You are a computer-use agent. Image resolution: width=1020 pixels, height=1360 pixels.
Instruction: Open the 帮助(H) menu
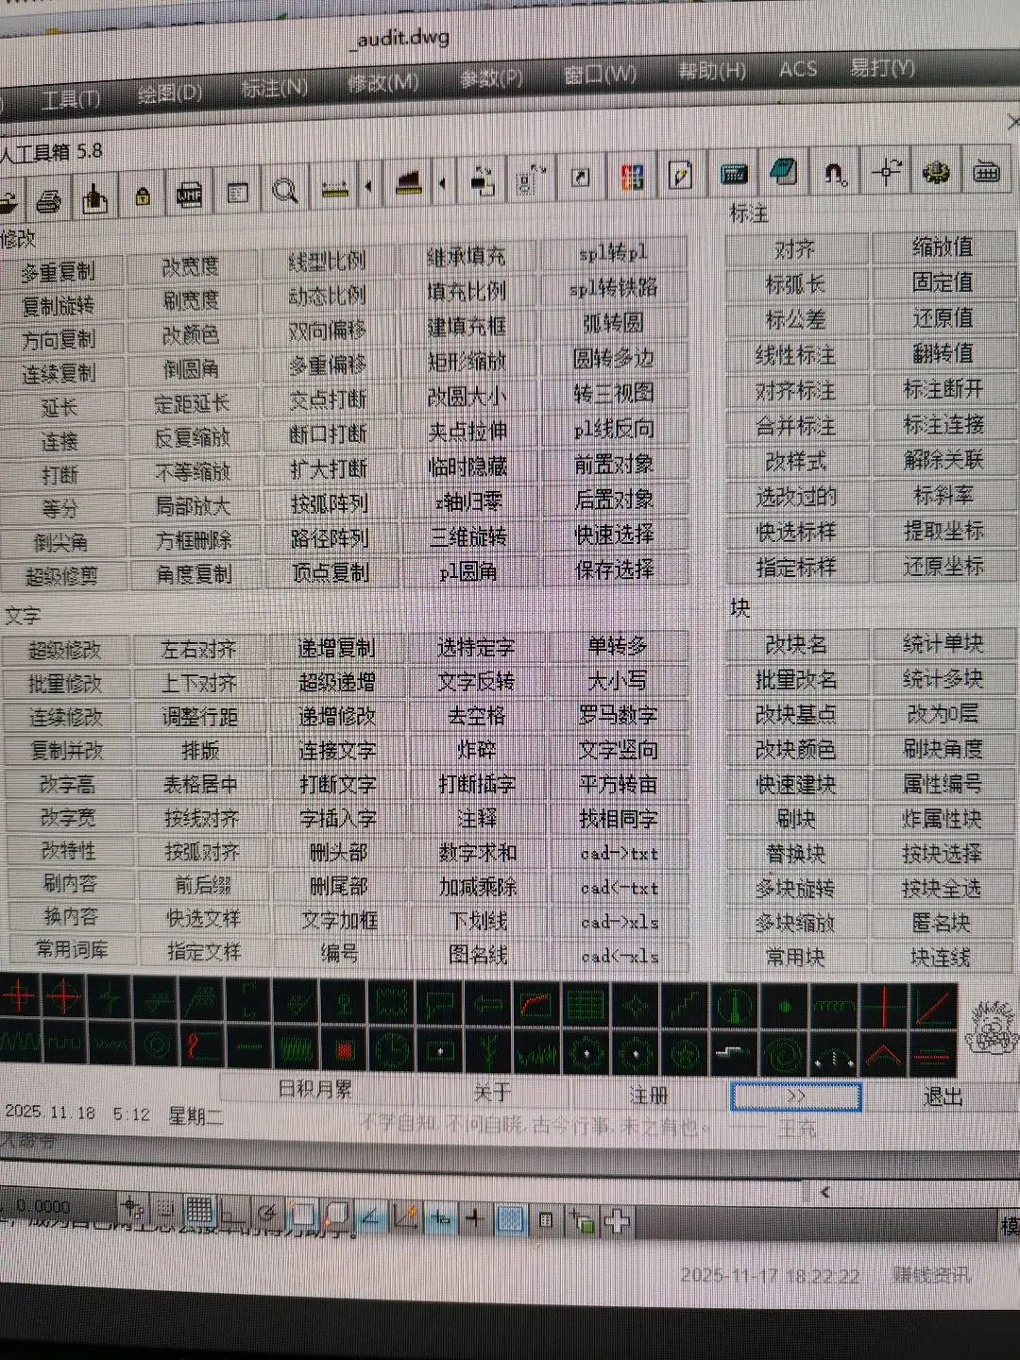click(708, 70)
